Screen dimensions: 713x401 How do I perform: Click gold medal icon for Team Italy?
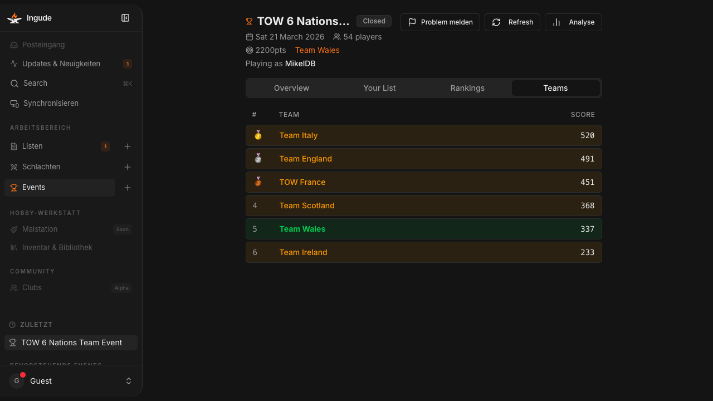[x=258, y=135]
